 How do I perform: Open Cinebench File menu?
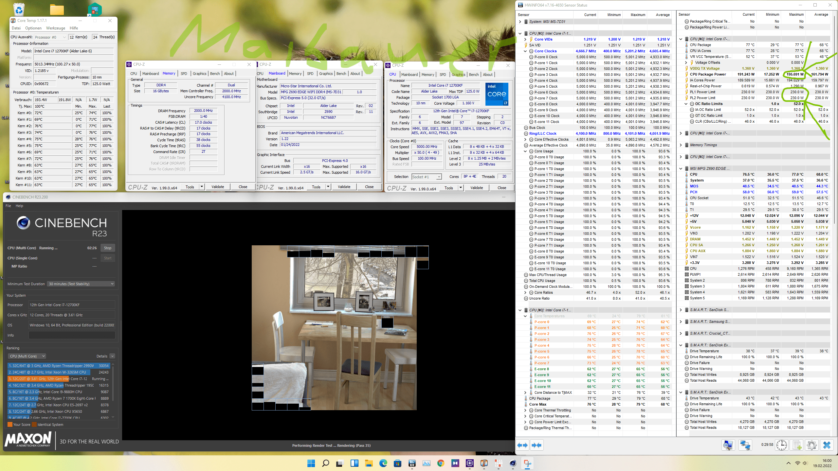click(x=8, y=206)
